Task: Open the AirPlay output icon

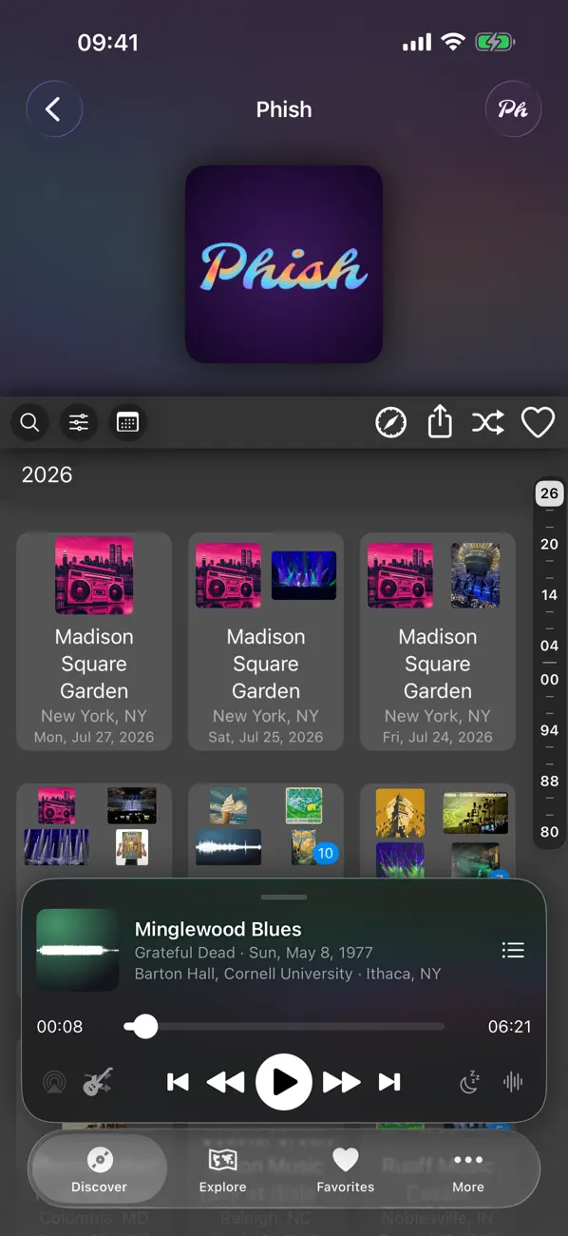Action: click(x=55, y=1082)
